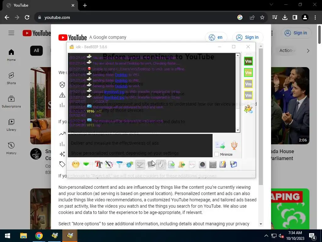
Task: Go to YouTube Home in sidebar
Action: click(x=11, y=55)
